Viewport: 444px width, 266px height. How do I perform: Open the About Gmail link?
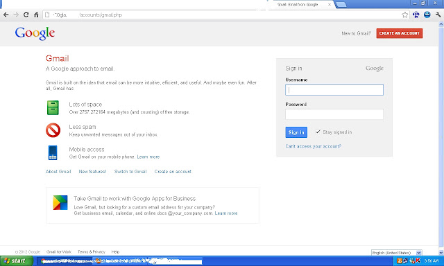point(58,172)
